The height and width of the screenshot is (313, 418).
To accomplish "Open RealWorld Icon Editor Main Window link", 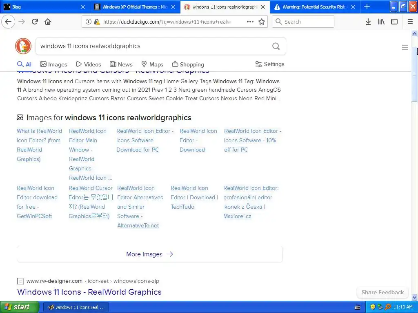I will (x=90, y=154).
